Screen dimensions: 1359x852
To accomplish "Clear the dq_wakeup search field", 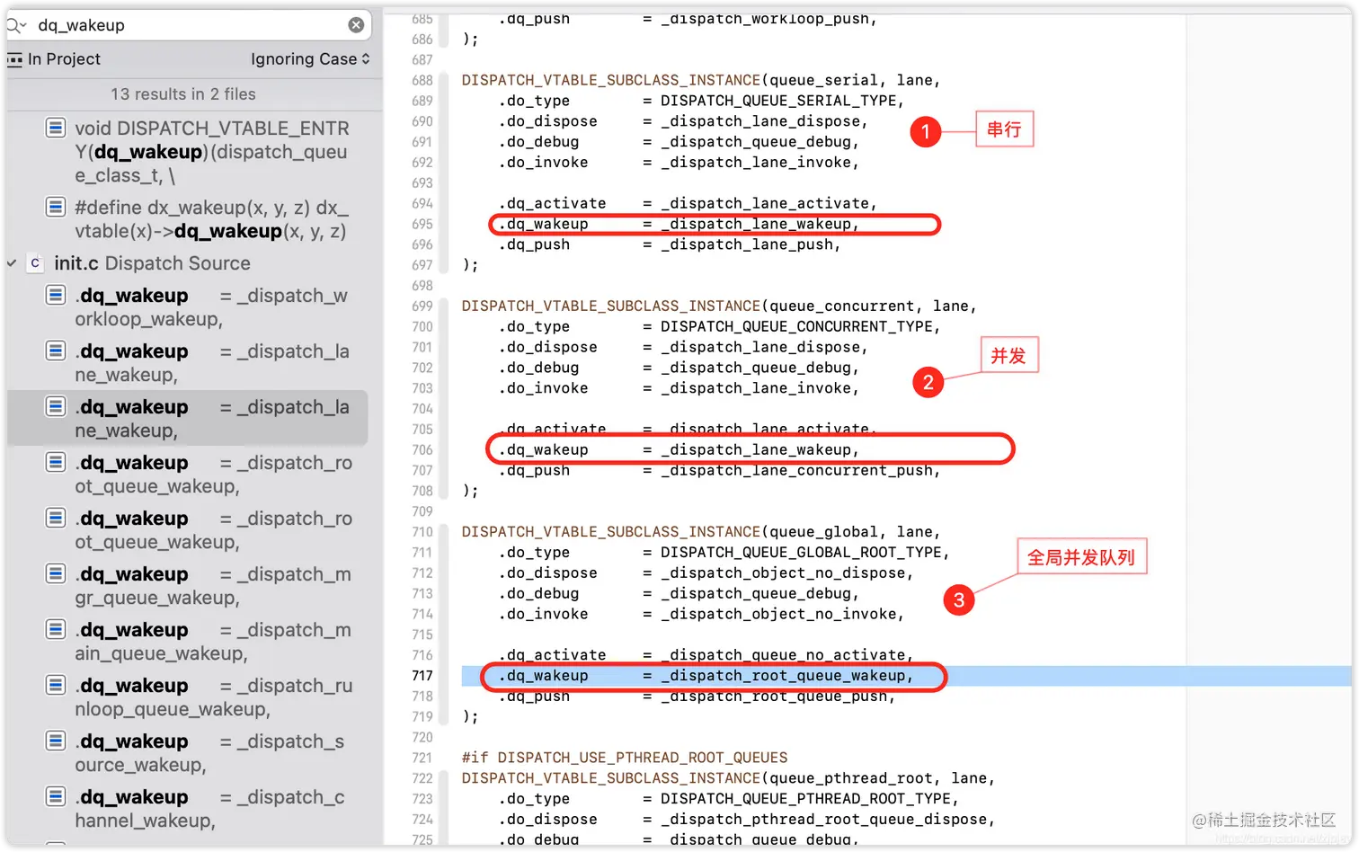I will click(x=356, y=25).
